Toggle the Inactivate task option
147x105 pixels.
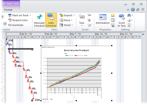[16, 25]
